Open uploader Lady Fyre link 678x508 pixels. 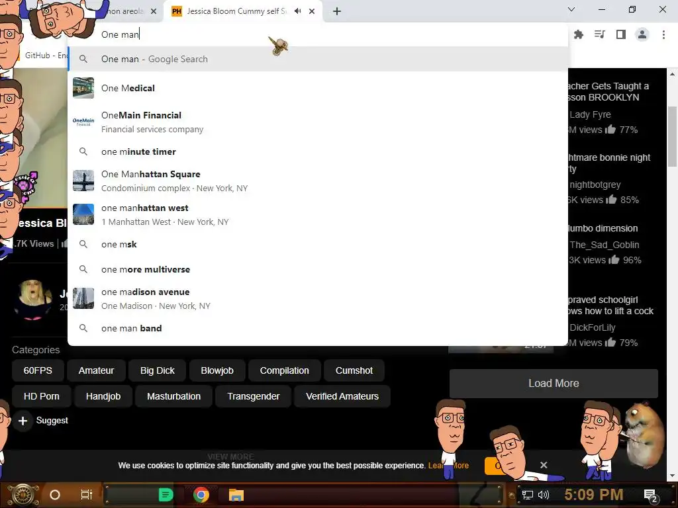[x=590, y=114]
